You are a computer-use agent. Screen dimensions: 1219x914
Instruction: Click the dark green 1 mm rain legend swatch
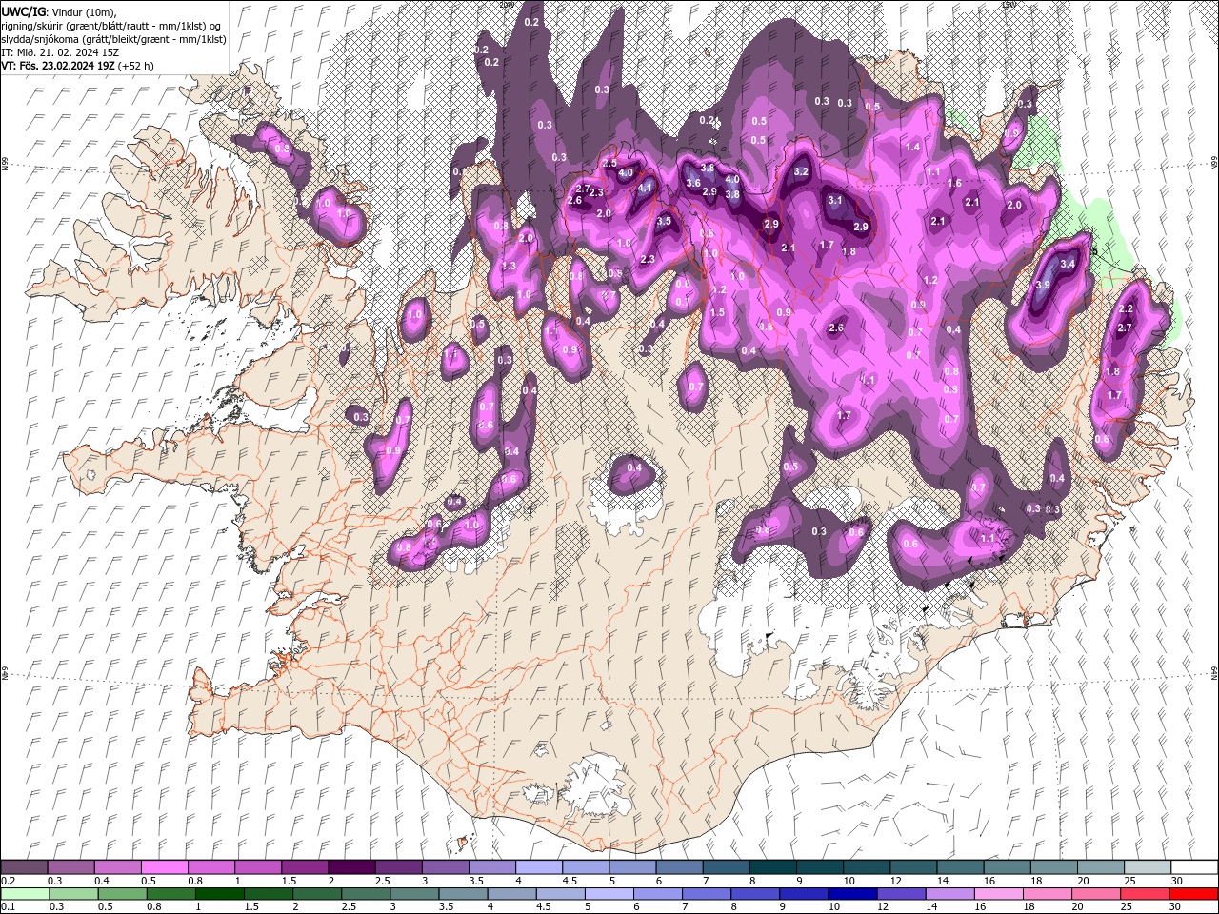tap(220, 894)
